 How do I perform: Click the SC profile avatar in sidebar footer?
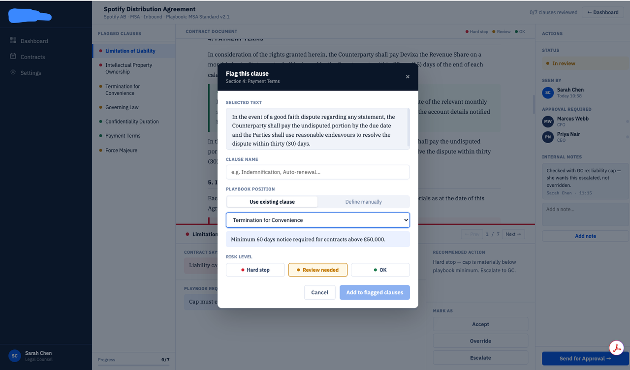point(15,355)
